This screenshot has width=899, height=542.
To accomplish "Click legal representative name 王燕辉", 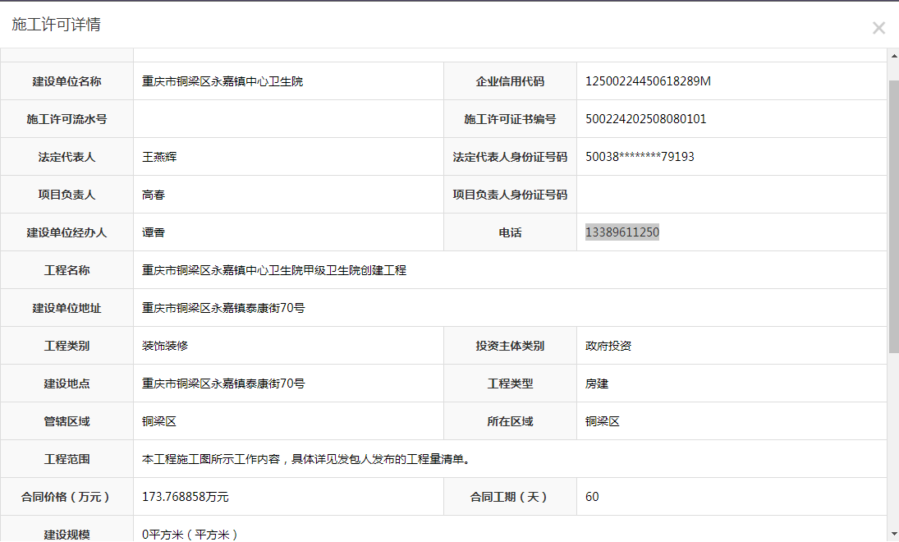I will (x=159, y=157).
